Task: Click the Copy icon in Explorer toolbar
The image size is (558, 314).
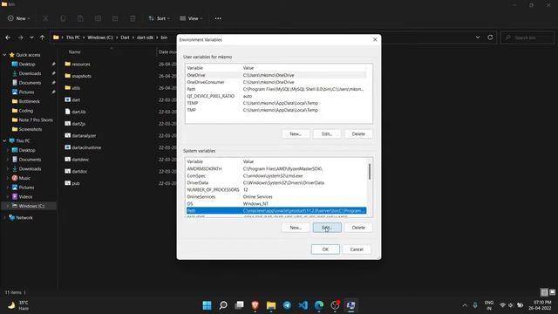Action: pyautogui.click(x=63, y=18)
